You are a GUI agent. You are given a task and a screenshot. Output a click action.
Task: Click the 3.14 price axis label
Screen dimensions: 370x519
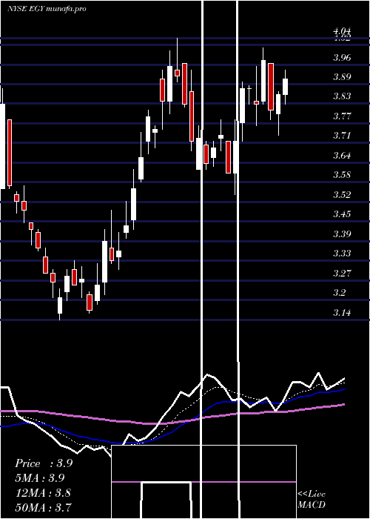[342, 312]
